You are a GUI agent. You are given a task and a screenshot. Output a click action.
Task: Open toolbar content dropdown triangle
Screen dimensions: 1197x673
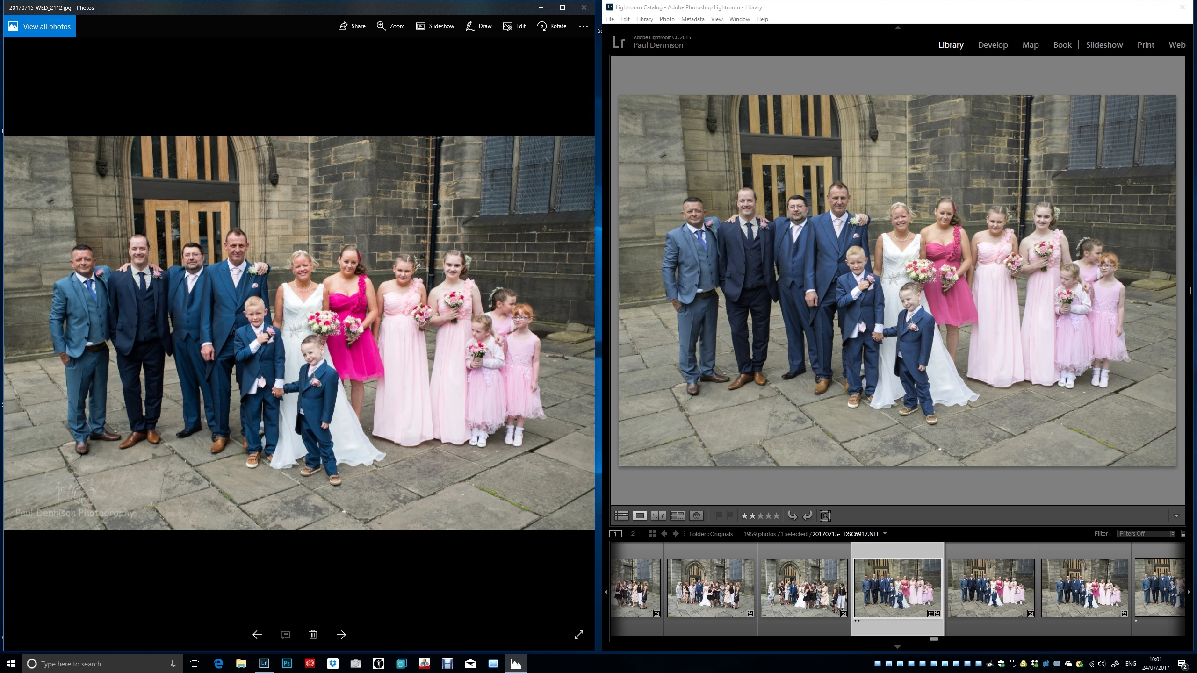(1176, 516)
